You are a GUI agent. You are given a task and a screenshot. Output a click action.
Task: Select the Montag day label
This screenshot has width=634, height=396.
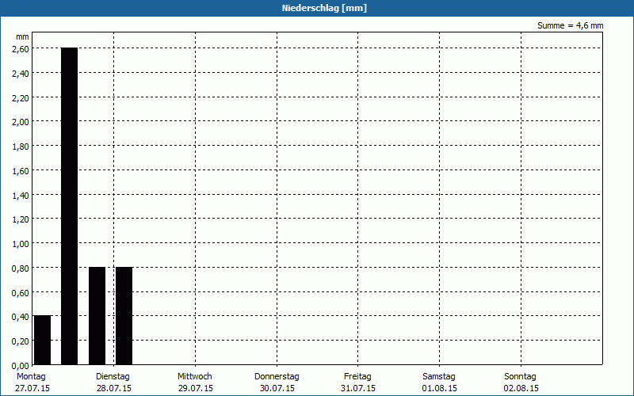tap(31, 377)
